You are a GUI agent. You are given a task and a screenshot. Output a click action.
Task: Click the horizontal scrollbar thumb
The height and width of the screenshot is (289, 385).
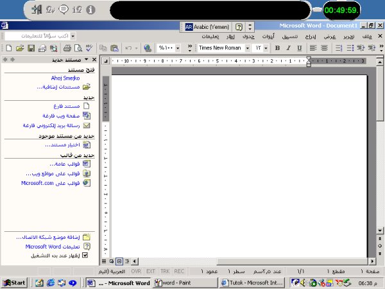293,261
